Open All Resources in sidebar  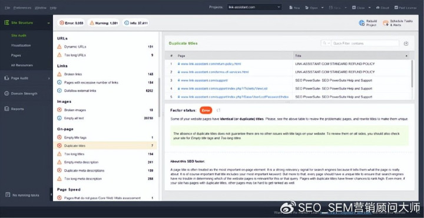pos(22,65)
